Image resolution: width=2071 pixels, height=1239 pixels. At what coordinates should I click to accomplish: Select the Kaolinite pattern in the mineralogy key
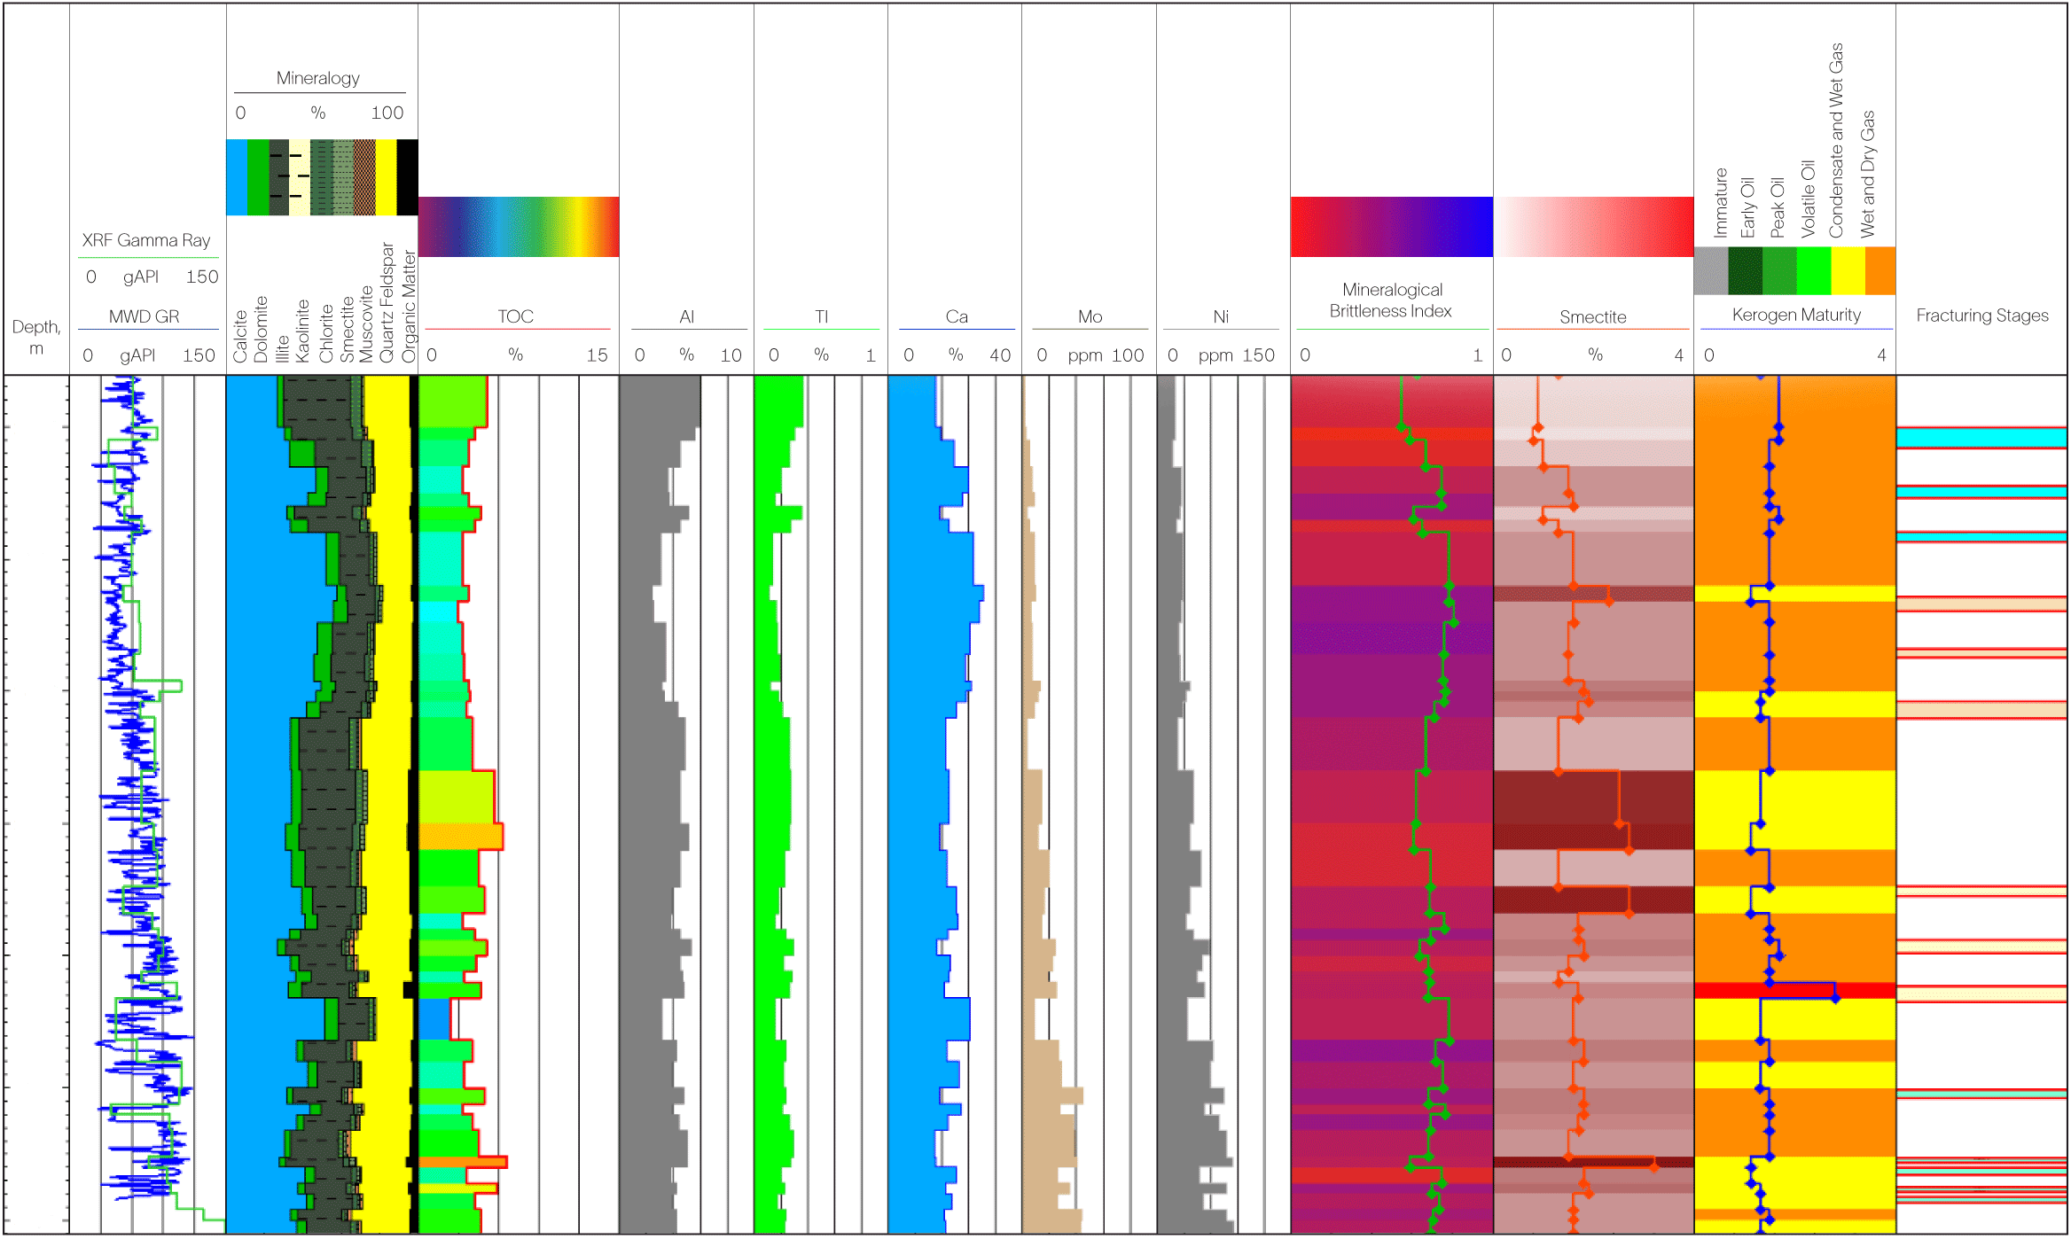pyautogui.click(x=299, y=177)
